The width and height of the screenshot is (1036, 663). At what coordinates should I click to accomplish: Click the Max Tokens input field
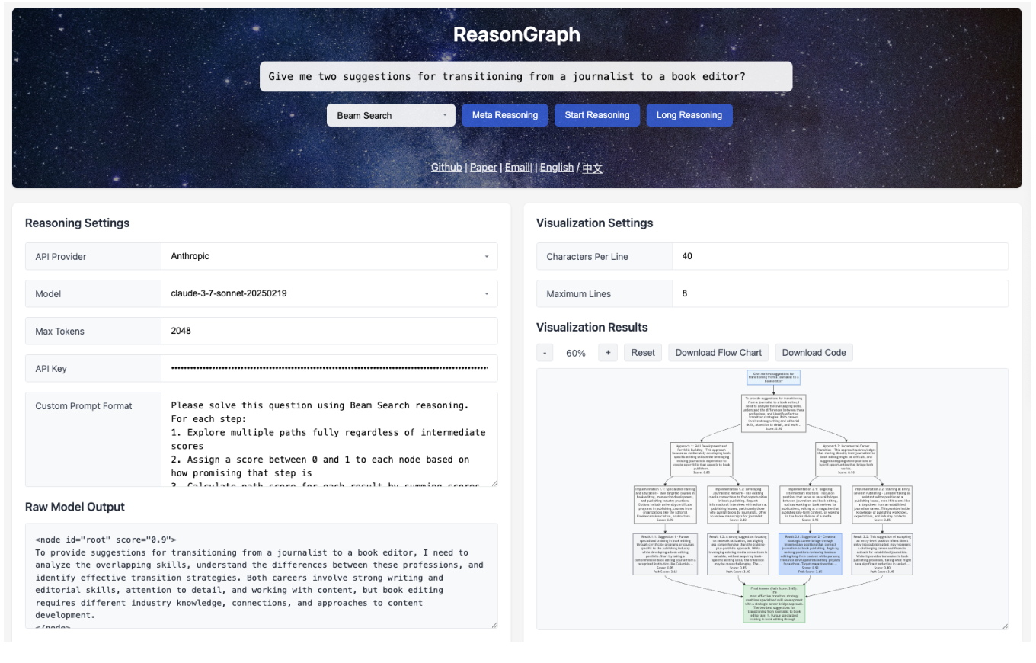[x=328, y=331]
